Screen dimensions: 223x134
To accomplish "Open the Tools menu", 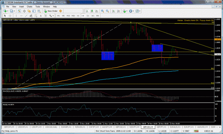I will [38, 6].
